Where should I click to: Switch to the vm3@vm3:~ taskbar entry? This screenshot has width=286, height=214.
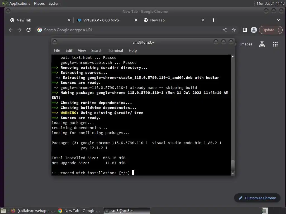pos(127,211)
